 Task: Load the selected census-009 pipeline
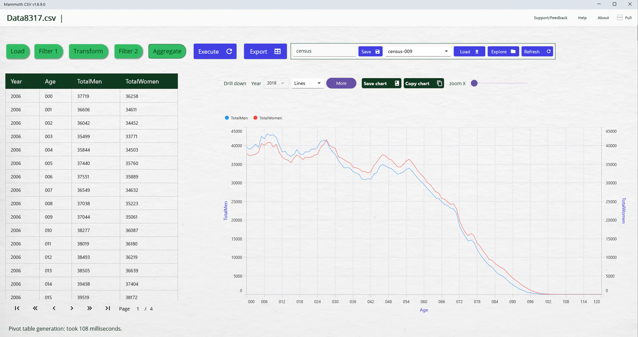point(469,51)
